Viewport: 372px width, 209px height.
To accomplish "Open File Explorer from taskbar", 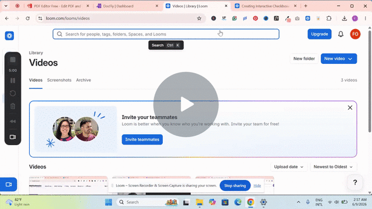I will 199,202.
